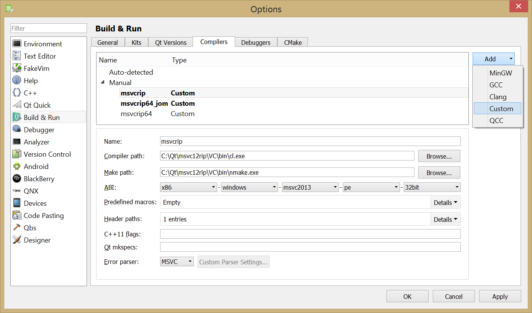Open the Help settings category
The height and width of the screenshot is (313, 532).
click(48, 80)
